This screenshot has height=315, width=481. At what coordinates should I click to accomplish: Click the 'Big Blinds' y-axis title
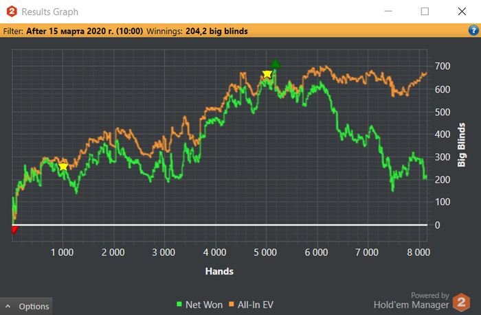(461, 145)
